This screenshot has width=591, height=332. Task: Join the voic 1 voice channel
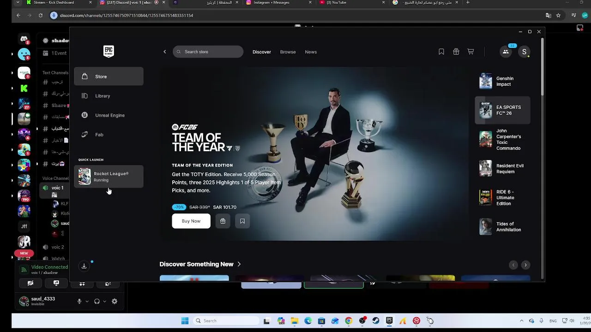pos(55,188)
